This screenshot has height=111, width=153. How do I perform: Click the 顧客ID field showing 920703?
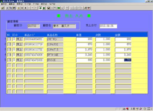pyautogui.click(x=34, y=26)
